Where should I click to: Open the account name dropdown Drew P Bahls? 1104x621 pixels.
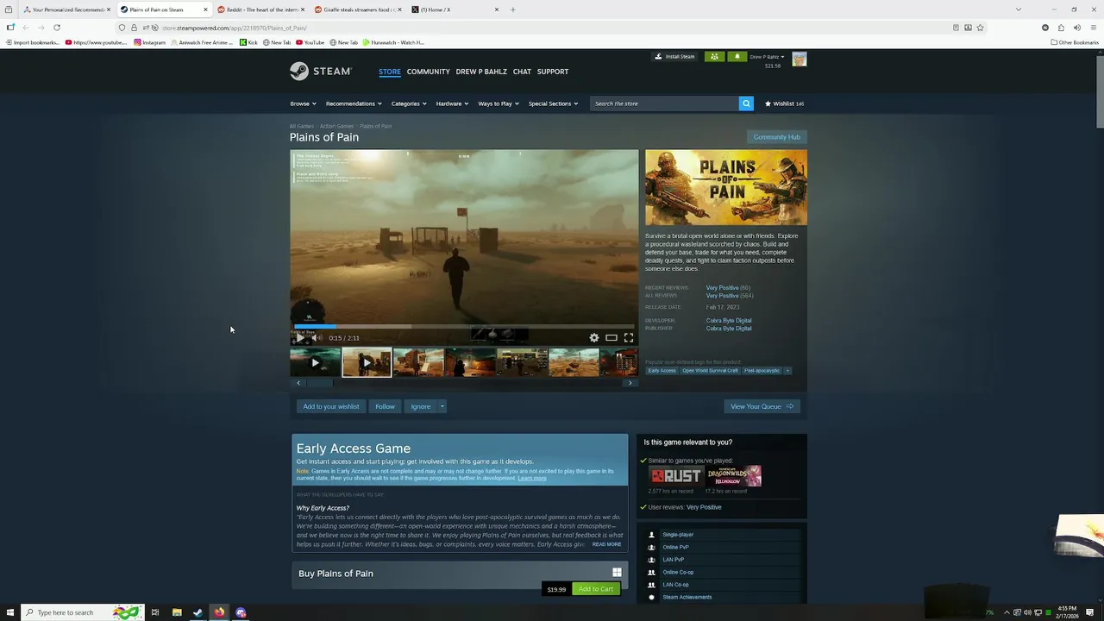tap(767, 57)
